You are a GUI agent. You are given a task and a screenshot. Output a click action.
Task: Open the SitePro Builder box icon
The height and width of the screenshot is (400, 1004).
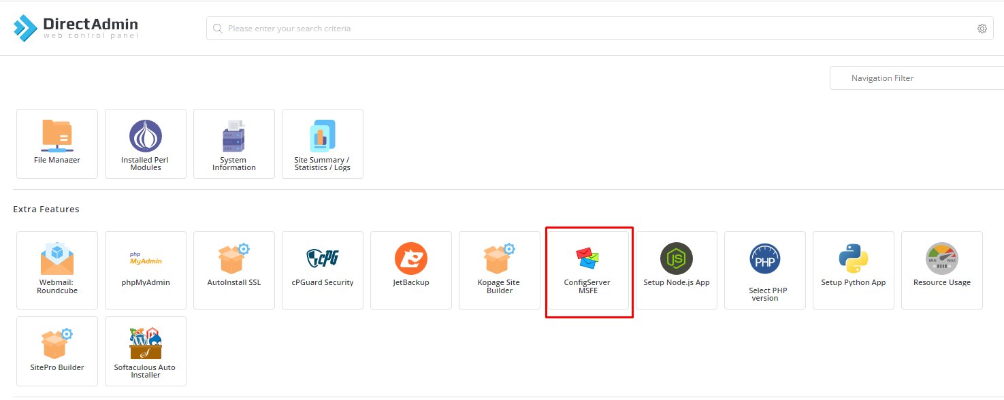(57, 344)
